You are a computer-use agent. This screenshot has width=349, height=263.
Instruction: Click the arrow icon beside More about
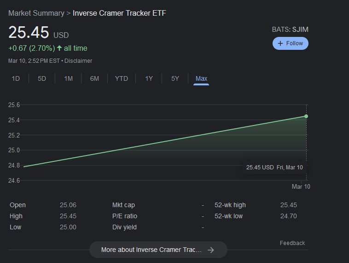click(210, 250)
